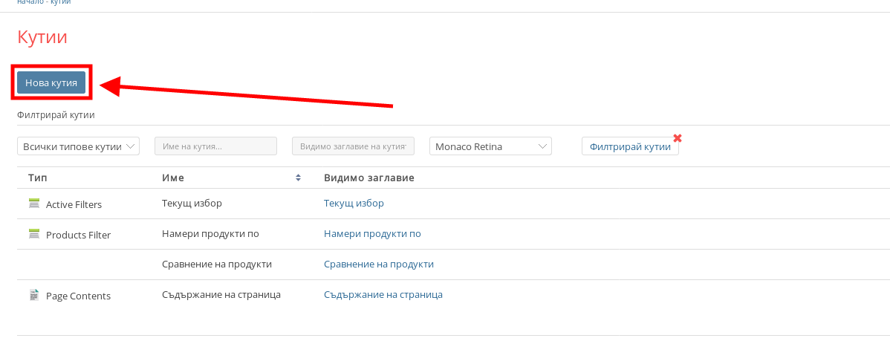Click the sort arrows in Име column
The image size is (890, 341).
pyautogui.click(x=298, y=178)
